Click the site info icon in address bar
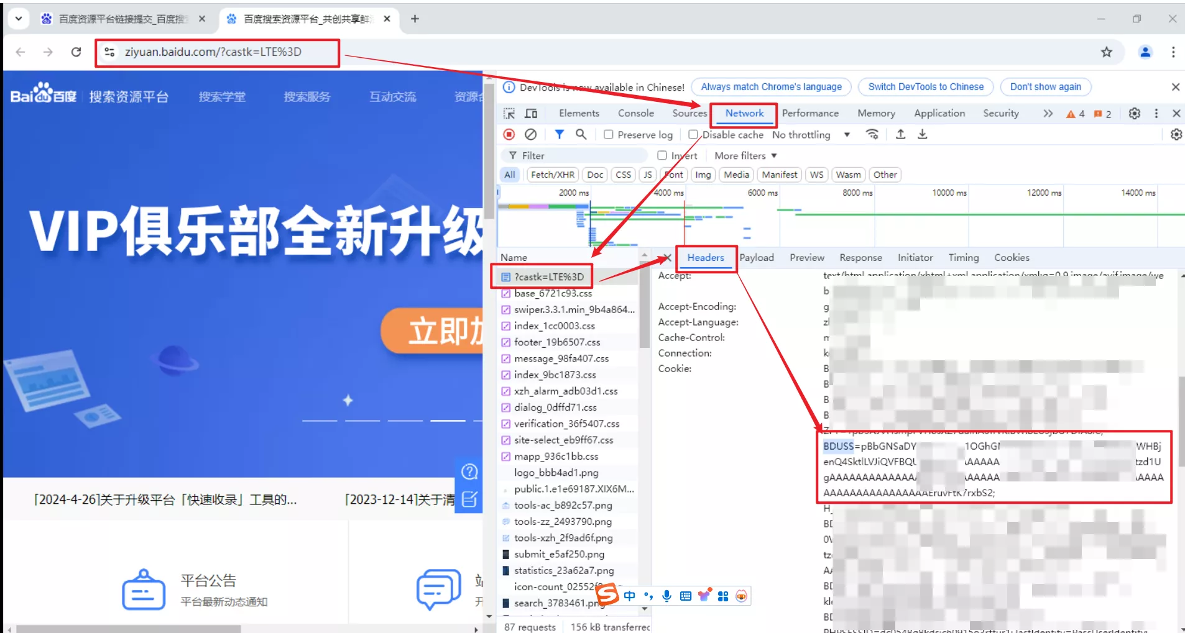Viewport: 1185px width, 633px height. 109,52
